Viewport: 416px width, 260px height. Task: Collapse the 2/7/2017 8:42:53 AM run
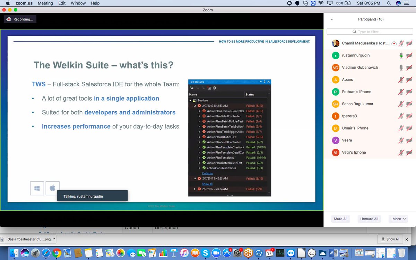(195, 105)
